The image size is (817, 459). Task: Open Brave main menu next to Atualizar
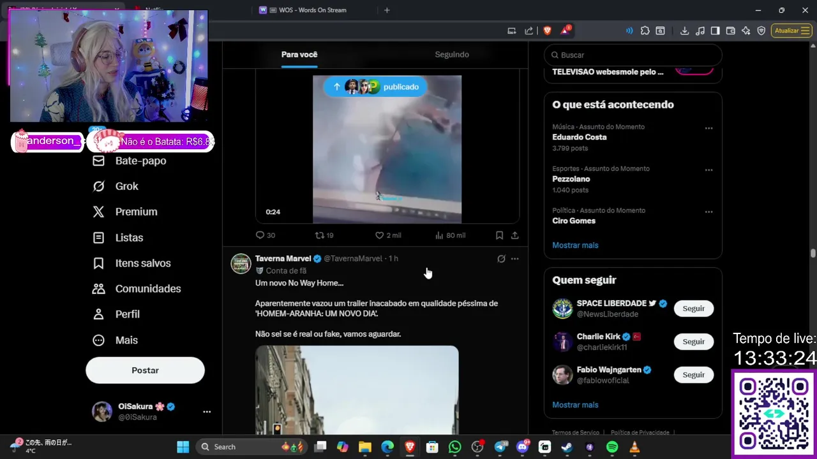pyautogui.click(x=805, y=31)
